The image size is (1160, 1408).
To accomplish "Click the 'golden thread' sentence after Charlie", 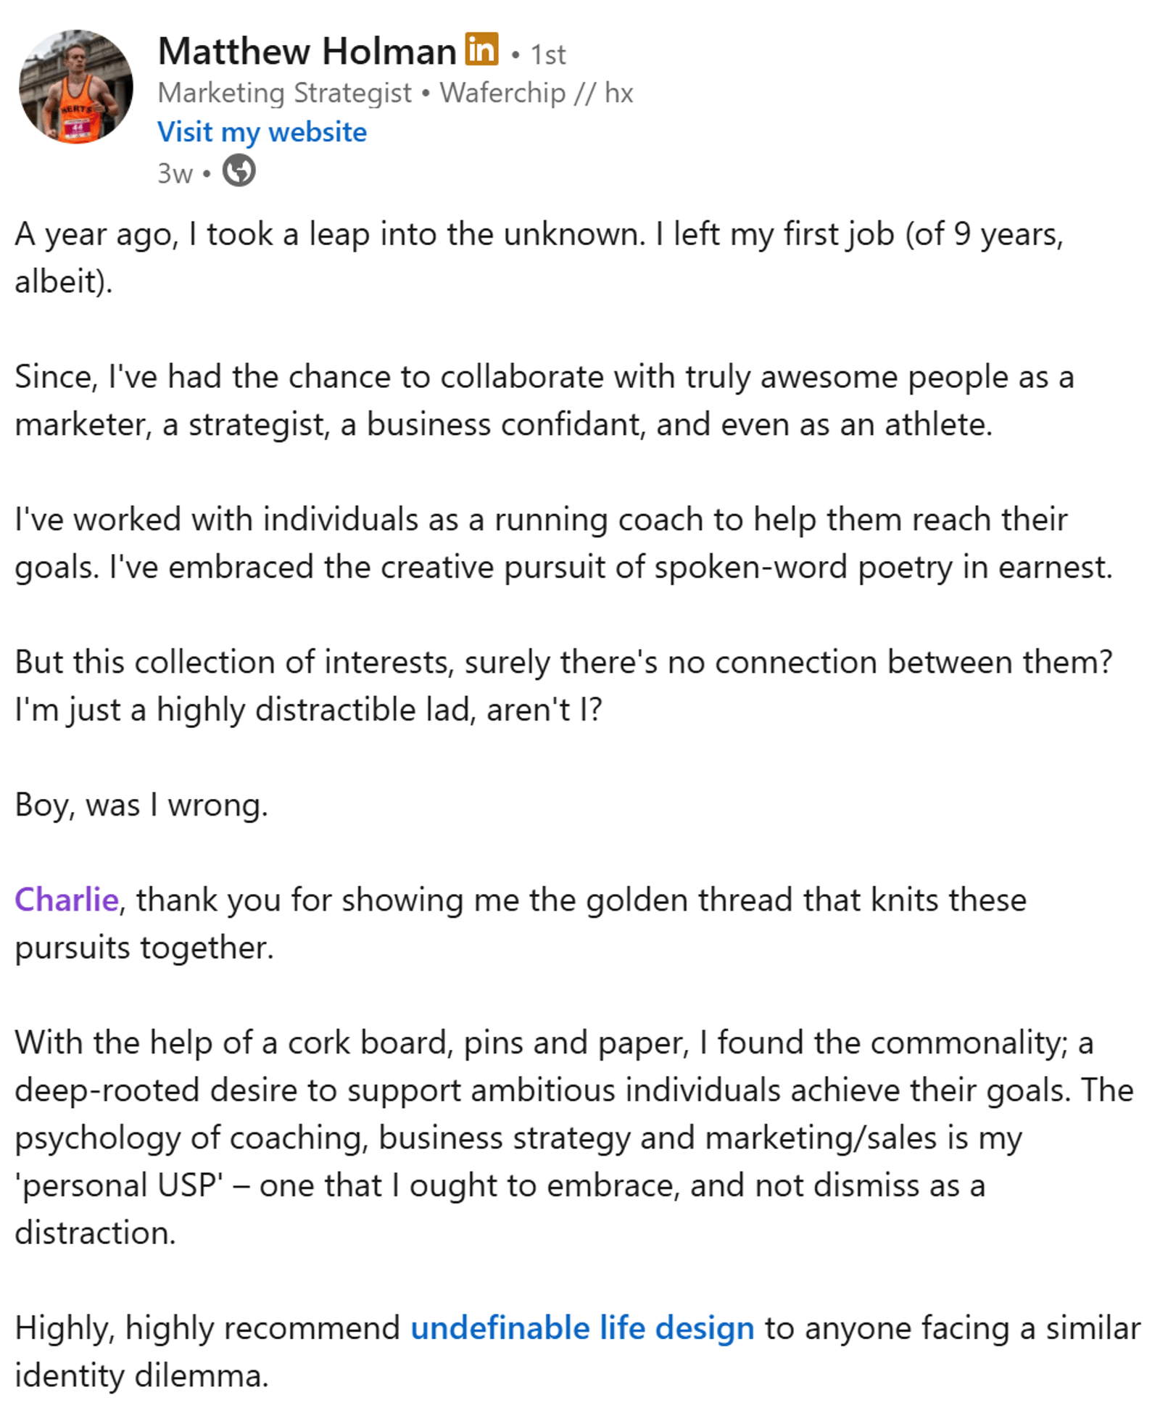I will [521, 924].
